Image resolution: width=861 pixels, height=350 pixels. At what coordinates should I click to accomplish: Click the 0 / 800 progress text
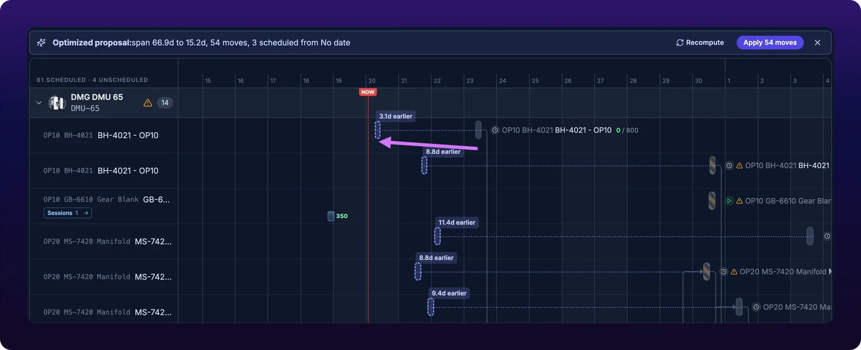click(627, 130)
